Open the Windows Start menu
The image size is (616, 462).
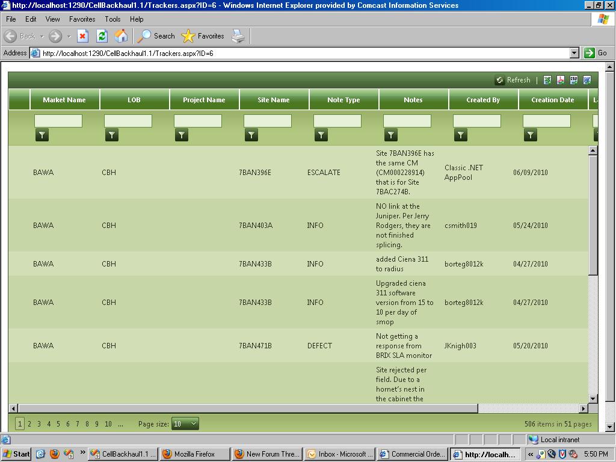[16, 454]
